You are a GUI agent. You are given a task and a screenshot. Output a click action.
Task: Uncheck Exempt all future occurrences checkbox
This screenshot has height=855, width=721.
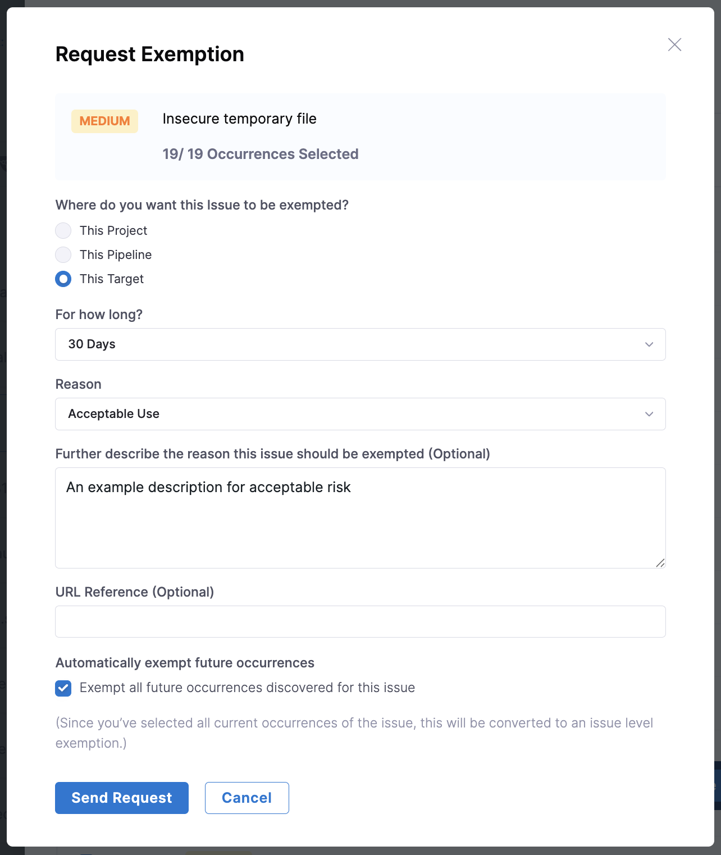pos(63,688)
